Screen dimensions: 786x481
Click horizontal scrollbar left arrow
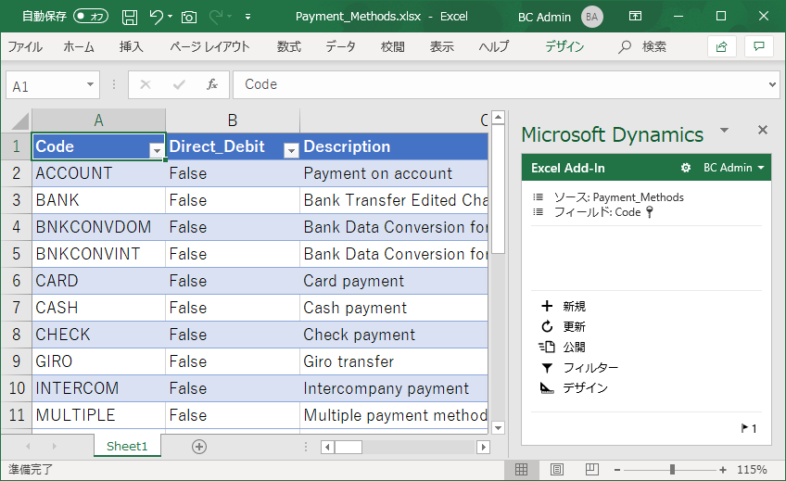[x=327, y=447]
